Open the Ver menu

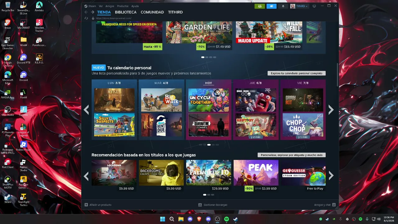[x=101, y=6]
